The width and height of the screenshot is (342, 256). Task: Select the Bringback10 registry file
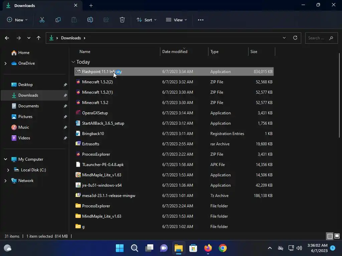174,134
